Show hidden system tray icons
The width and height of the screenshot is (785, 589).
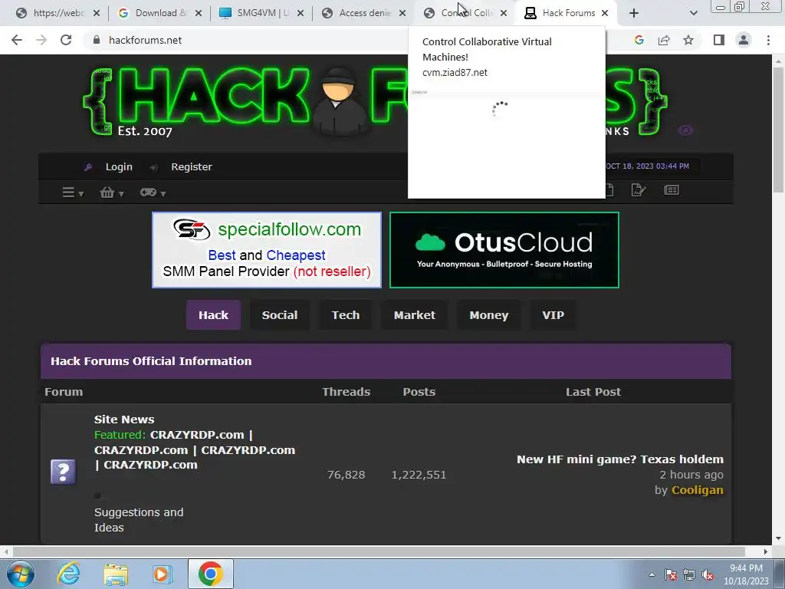652,574
